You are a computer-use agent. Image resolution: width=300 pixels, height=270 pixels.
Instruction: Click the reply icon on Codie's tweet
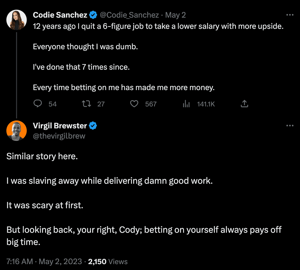pos(37,104)
